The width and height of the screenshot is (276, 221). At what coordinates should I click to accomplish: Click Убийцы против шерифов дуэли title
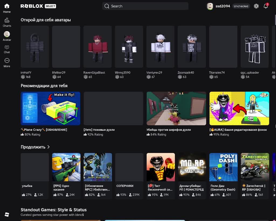coord(169,130)
